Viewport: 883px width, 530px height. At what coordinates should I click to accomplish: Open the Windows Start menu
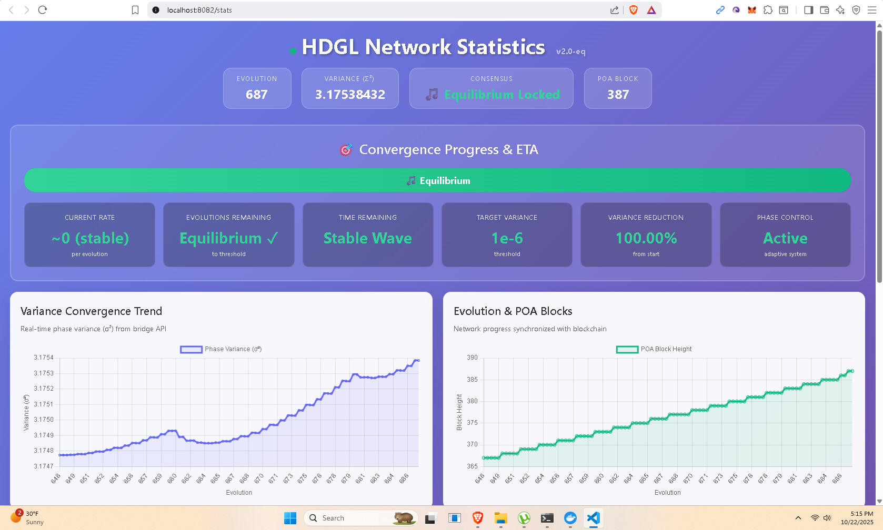click(290, 518)
